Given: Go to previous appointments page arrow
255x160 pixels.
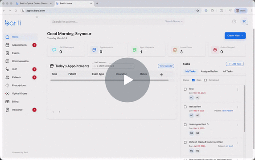Looking at the screenshot, I should point(53,112).
